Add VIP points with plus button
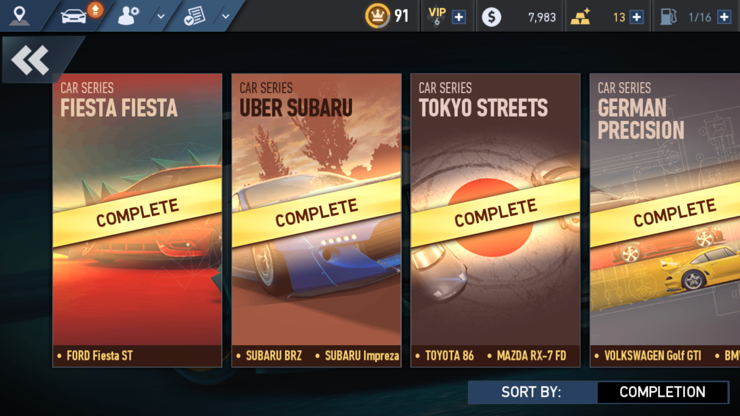Viewport: 740px width, 416px height. (459, 17)
